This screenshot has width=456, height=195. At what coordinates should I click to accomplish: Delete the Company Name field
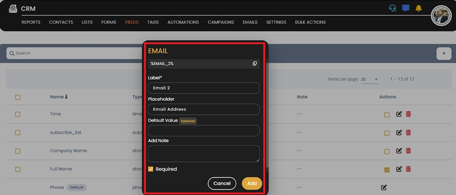coord(408,151)
